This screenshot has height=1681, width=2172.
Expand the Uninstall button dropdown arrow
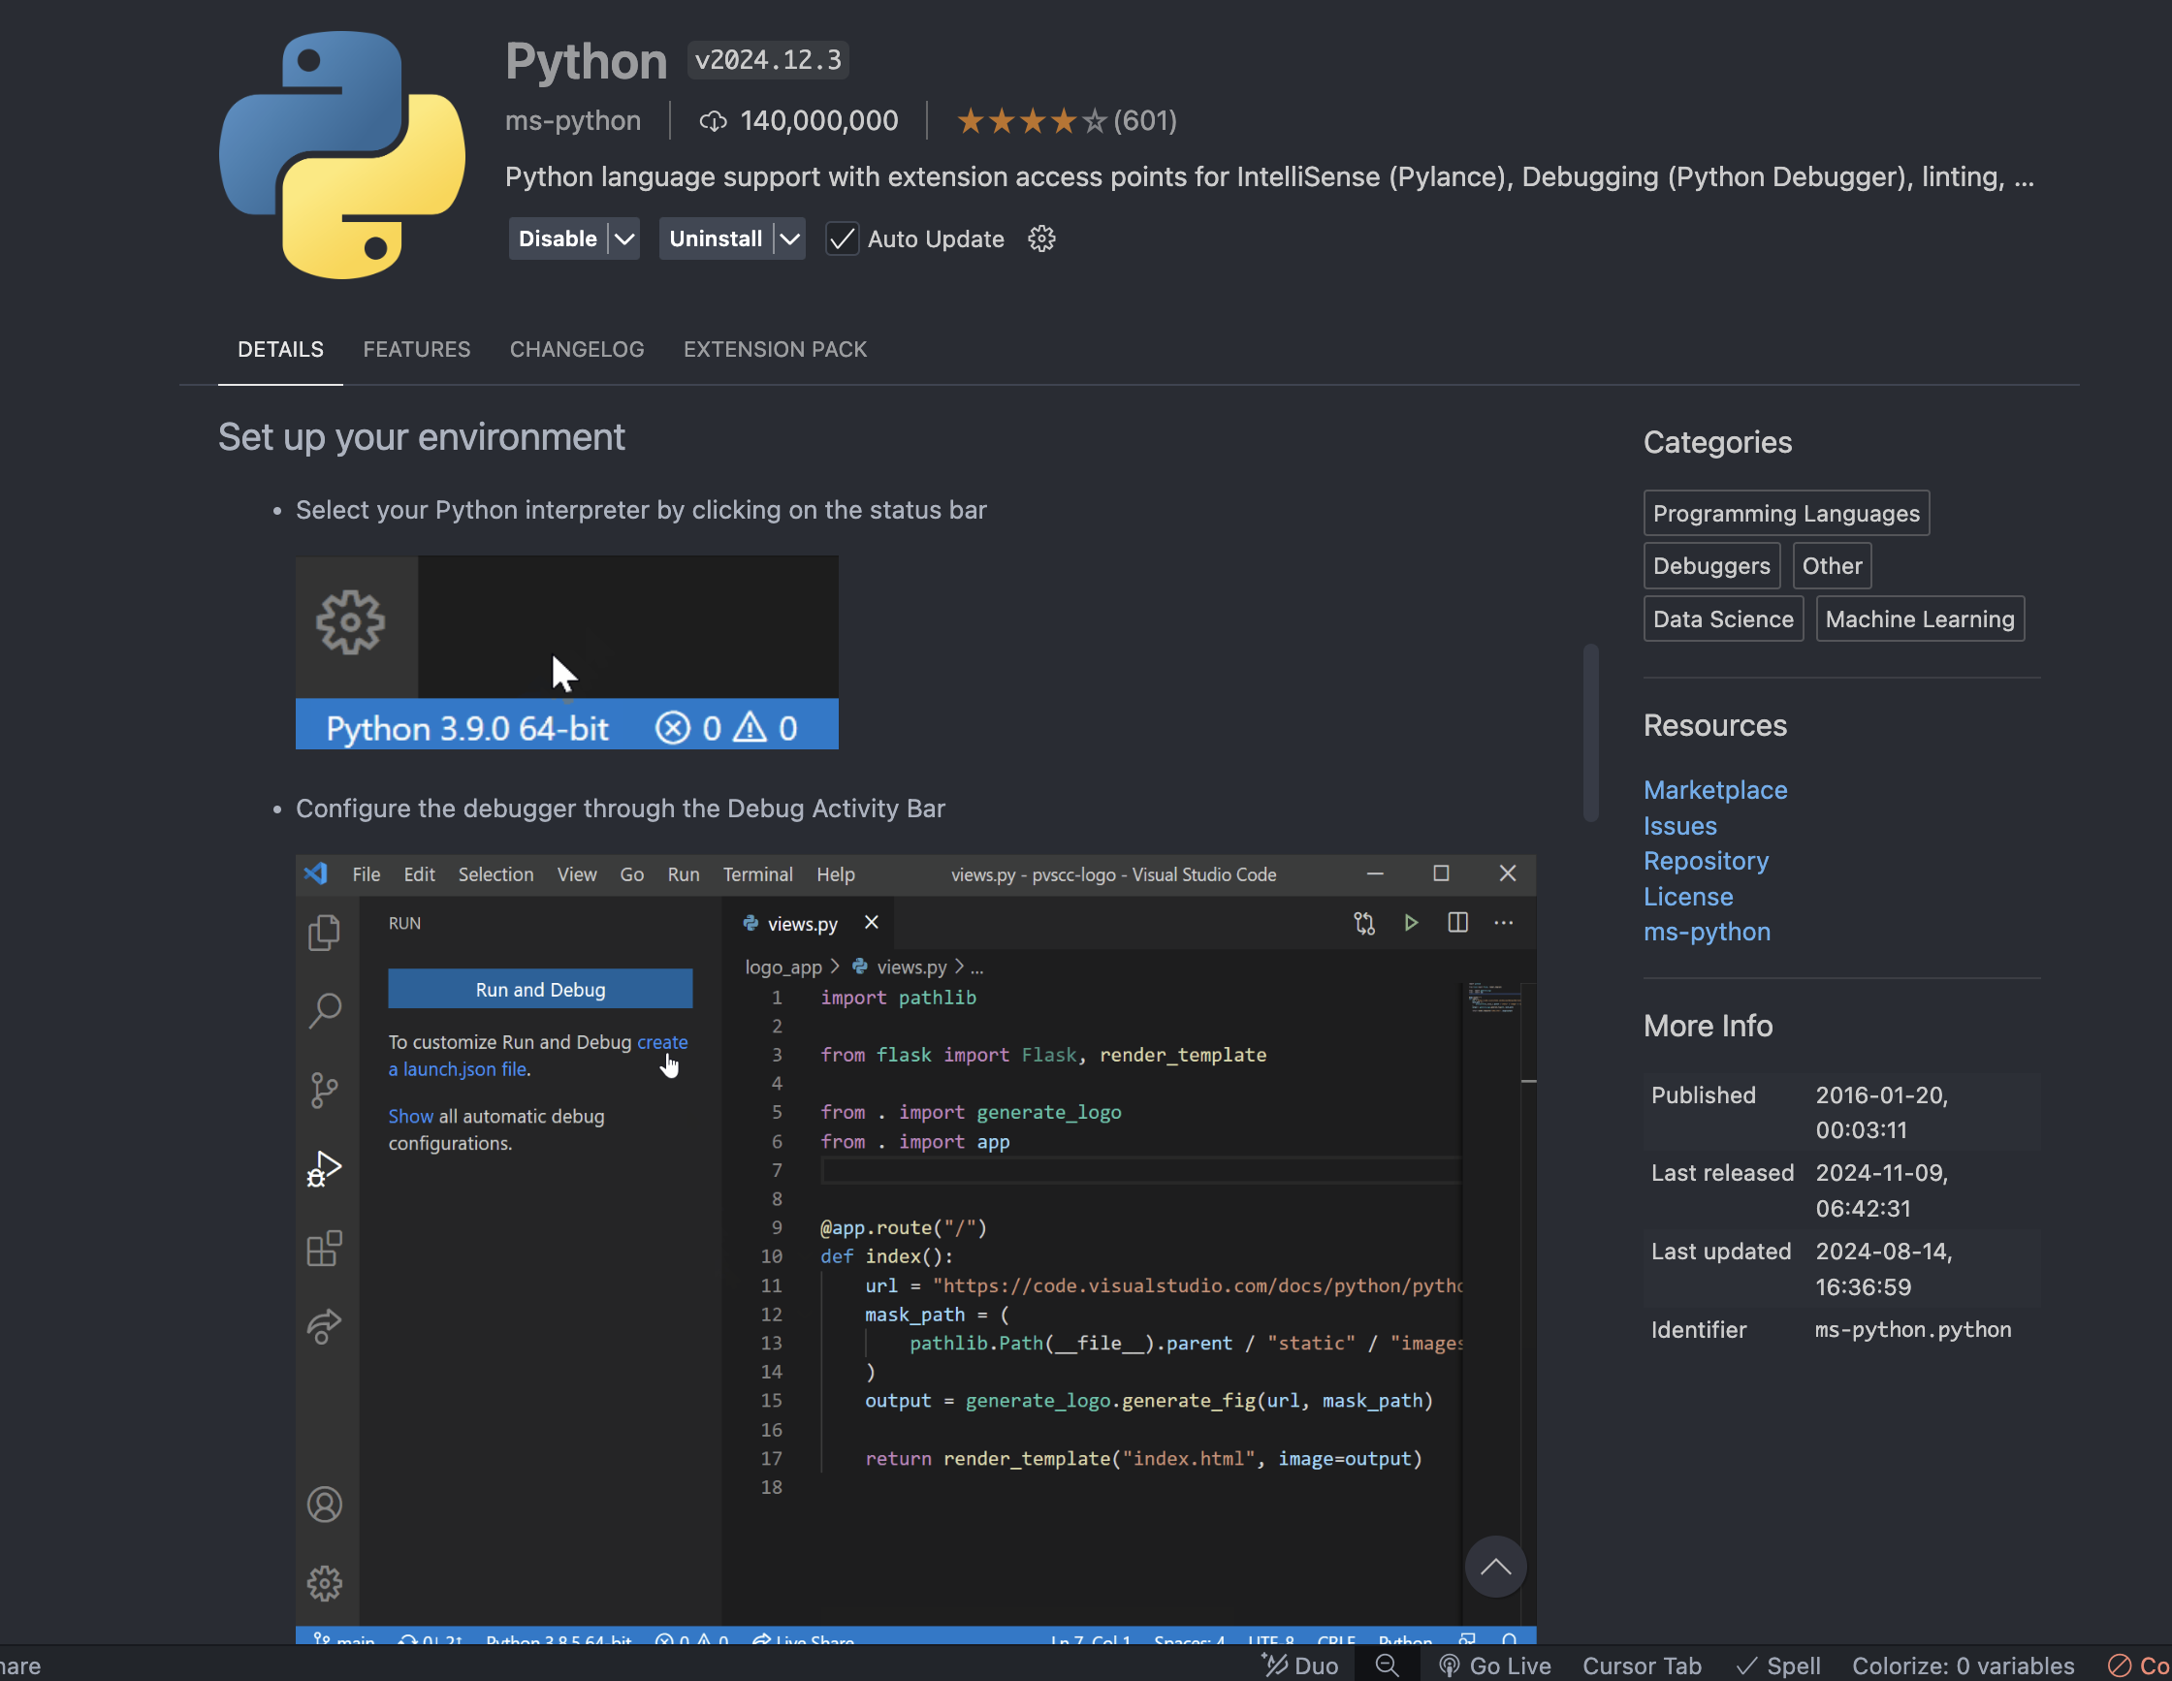789,238
